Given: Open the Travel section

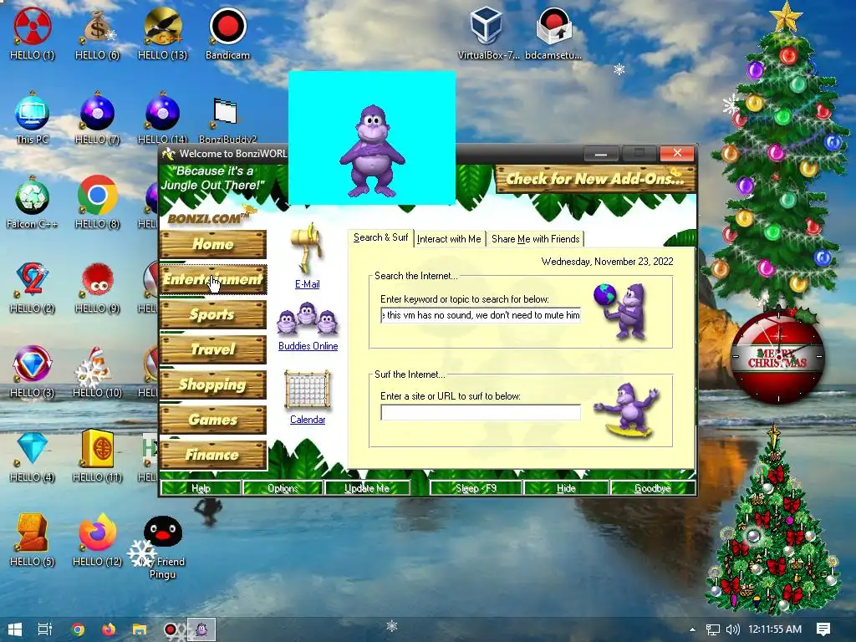Looking at the screenshot, I should coord(213,349).
